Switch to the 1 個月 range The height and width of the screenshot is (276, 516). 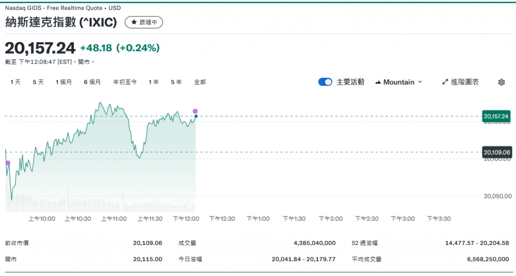point(63,82)
